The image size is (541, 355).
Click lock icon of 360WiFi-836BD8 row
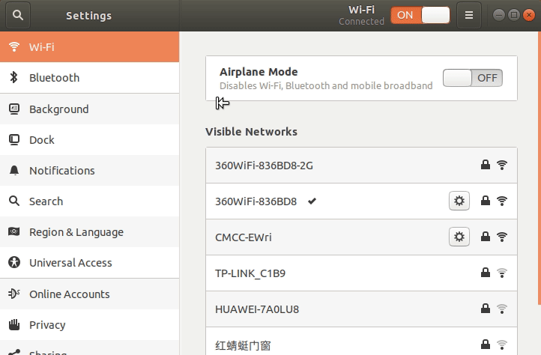click(486, 201)
